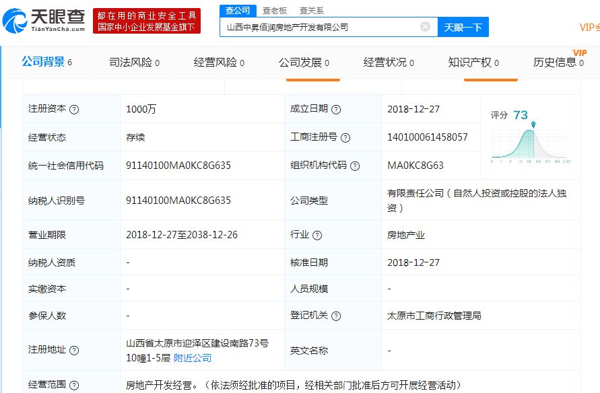Screen dimensions: 600x393
Task: Switch to the 查老板 tab
Action: pos(273,11)
